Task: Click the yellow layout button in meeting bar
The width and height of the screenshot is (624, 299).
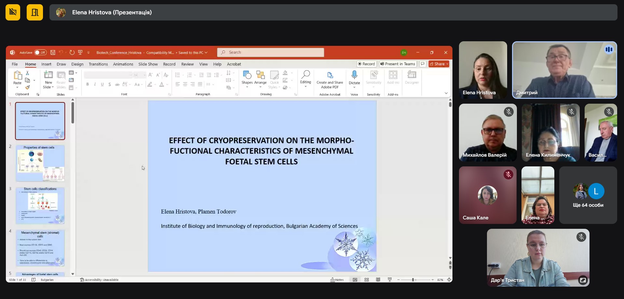Action: [35, 12]
